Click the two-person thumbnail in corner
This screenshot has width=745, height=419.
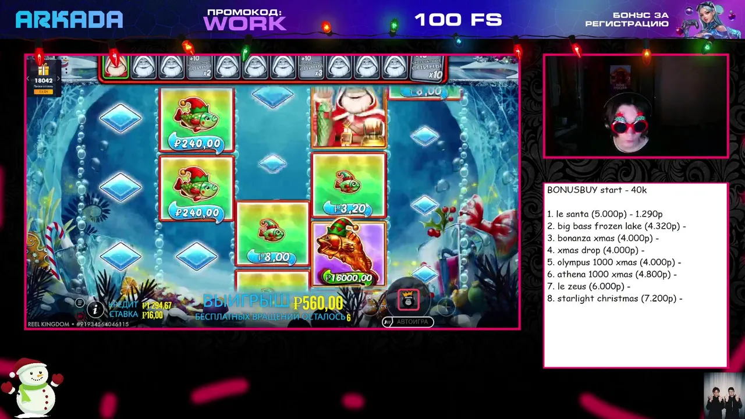tap(723, 396)
